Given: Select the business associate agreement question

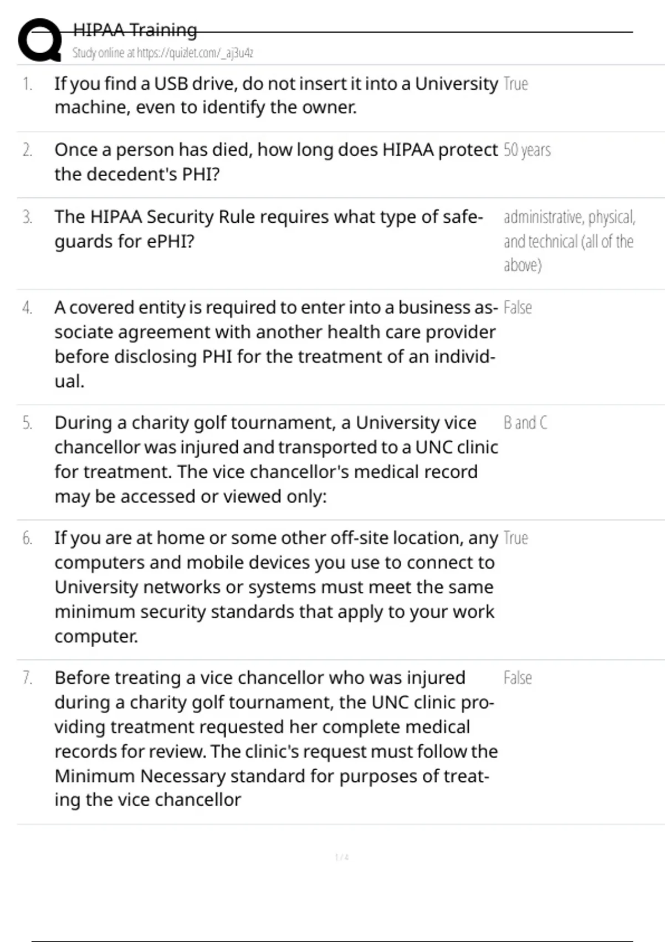Looking at the screenshot, I should pyautogui.click(x=275, y=344).
